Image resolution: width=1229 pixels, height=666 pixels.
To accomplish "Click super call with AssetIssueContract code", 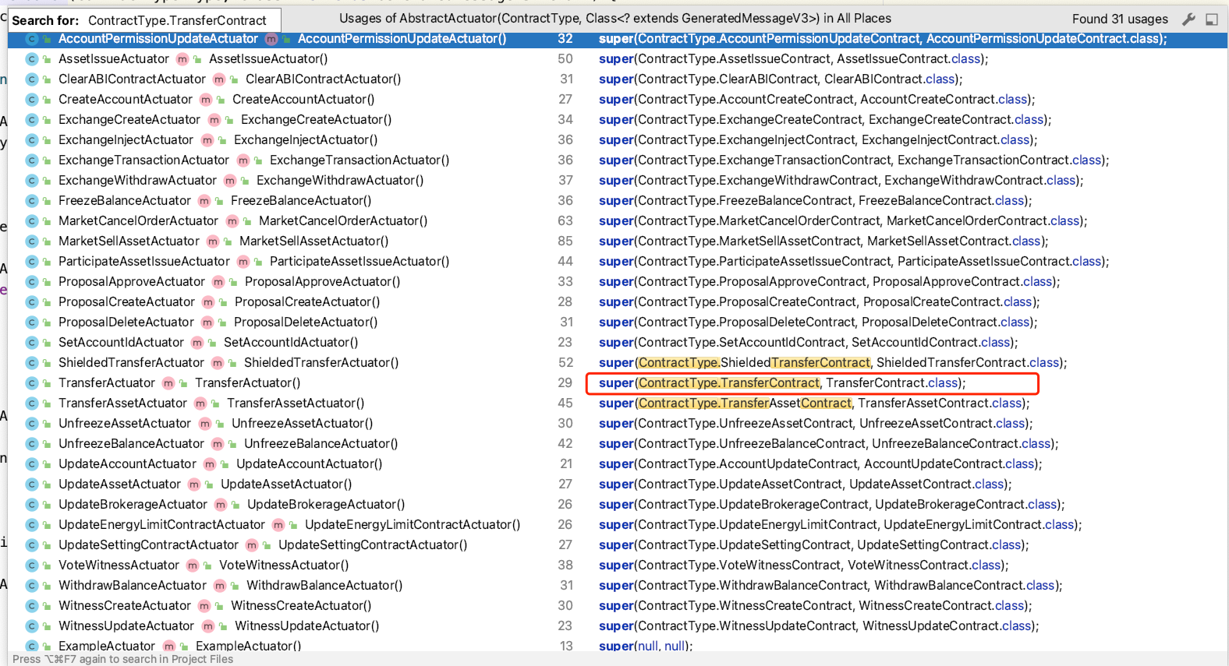I will 794,58.
